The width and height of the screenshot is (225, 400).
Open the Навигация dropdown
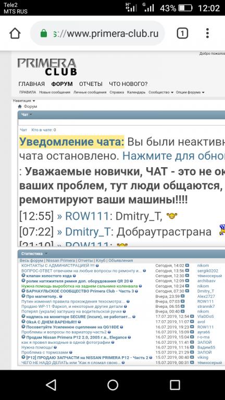coord(24,101)
